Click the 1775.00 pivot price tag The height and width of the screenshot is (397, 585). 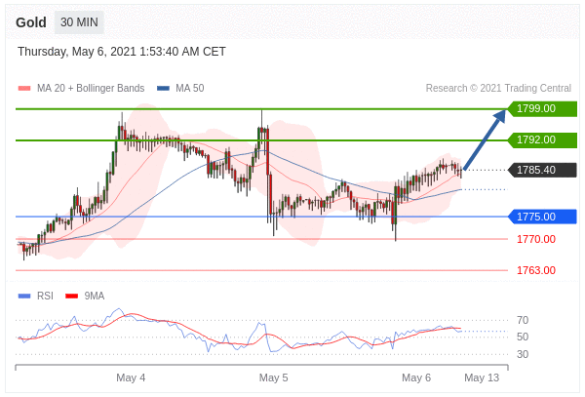click(542, 217)
